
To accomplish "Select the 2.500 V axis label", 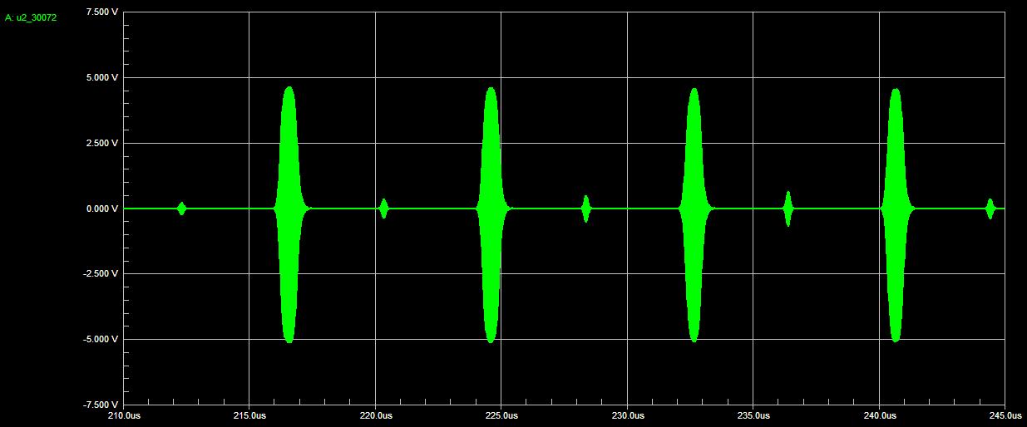I will click(103, 144).
